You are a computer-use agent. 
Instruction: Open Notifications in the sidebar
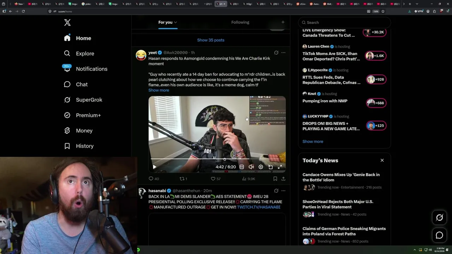pos(85,69)
